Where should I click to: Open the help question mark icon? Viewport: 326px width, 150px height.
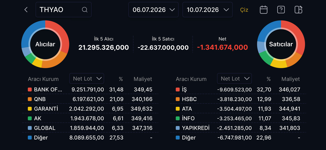click(281, 10)
